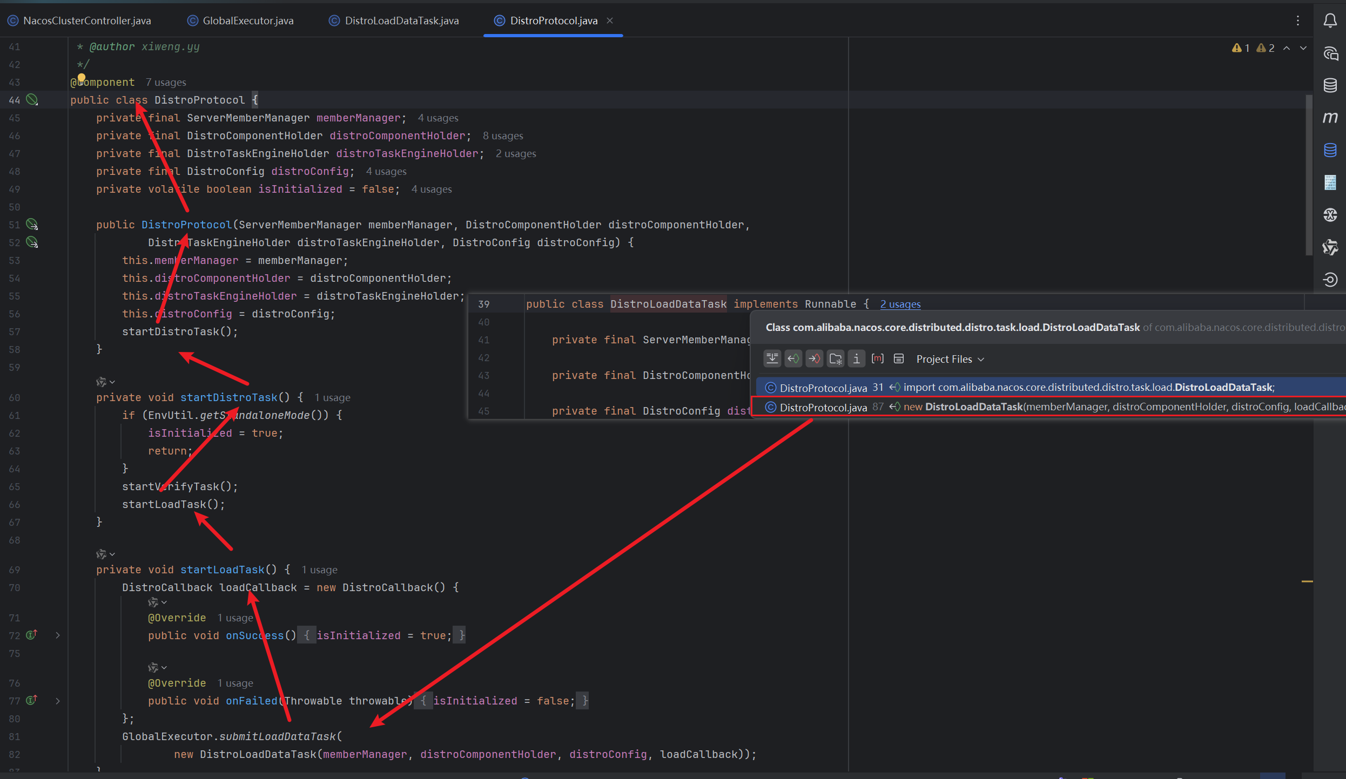
Task: Open the binary viewer sidebar icon
Action: [x=1330, y=182]
